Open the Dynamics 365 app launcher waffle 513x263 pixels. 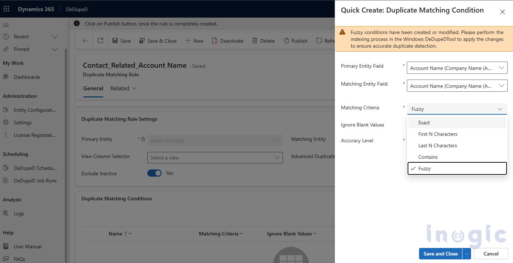(6, 9)
